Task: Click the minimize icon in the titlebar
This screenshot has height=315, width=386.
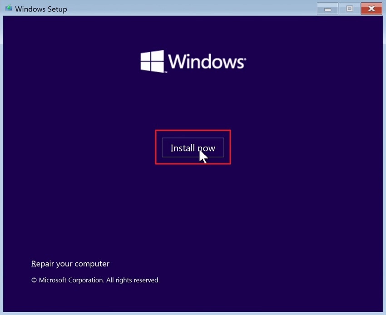Action: pyautogui.click(x=327, y=8)
